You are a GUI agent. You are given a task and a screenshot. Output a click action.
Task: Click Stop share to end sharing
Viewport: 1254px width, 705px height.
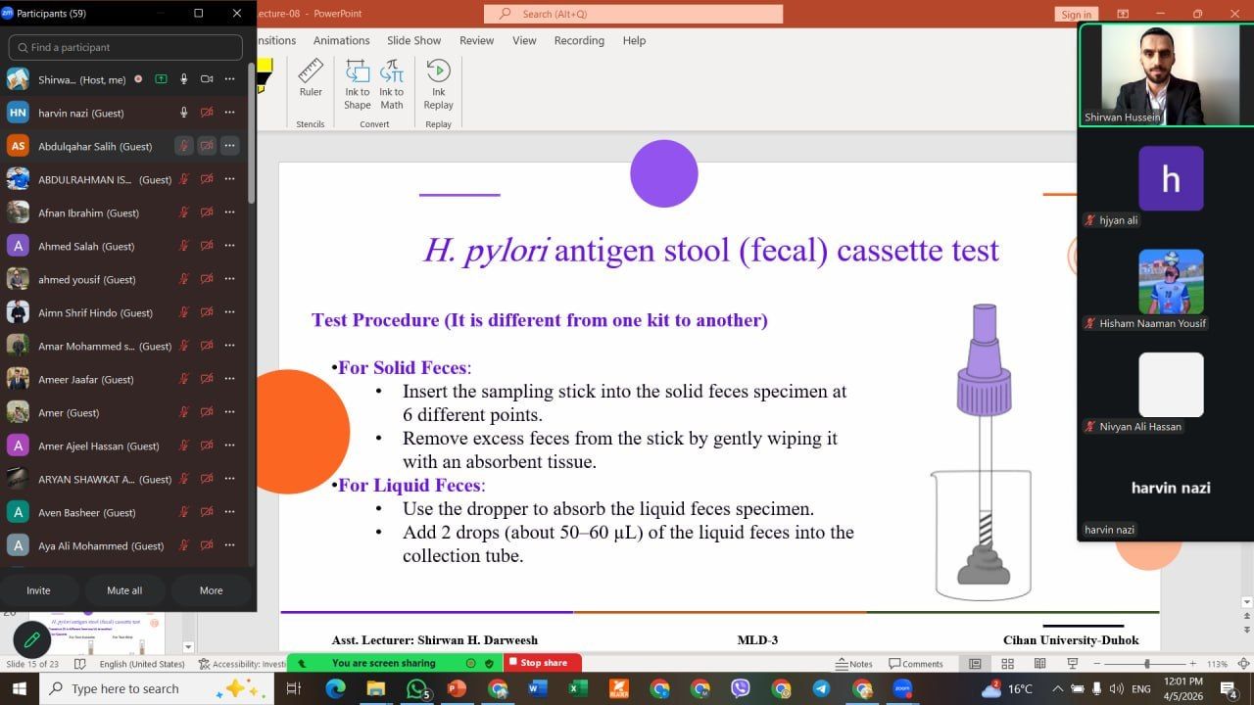tap(543, 663)
